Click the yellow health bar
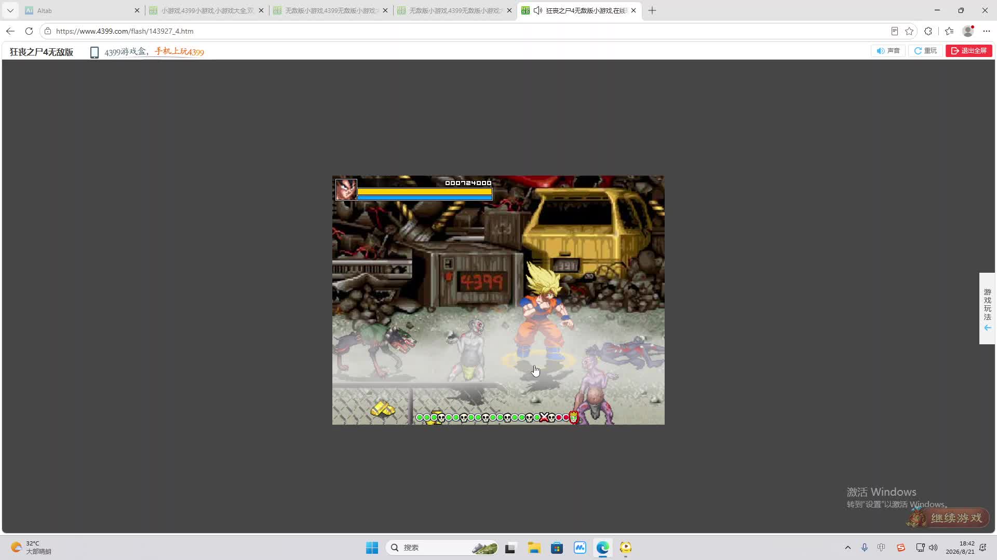Screen dimensions: 997x560 point(425,191)
